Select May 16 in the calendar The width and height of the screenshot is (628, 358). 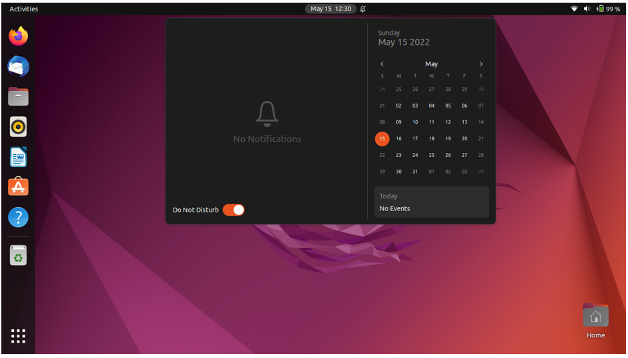[398, 139]
